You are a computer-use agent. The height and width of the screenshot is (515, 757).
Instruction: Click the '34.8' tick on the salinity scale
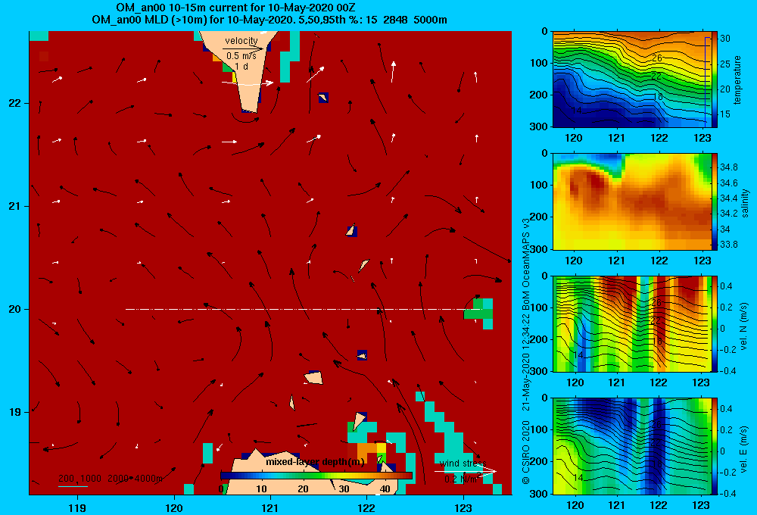coord(728,167)
